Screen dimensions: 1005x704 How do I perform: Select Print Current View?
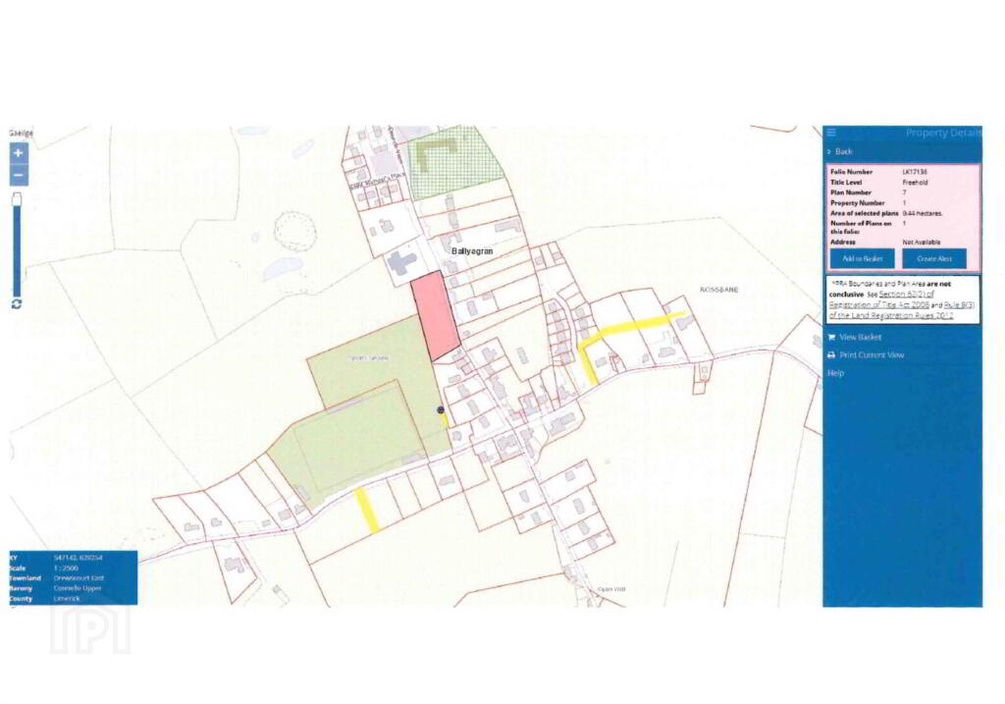click(872, 355)
